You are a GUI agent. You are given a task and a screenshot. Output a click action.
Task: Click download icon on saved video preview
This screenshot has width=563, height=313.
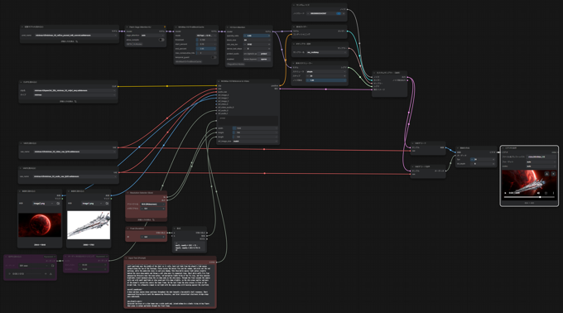[546, 174]
